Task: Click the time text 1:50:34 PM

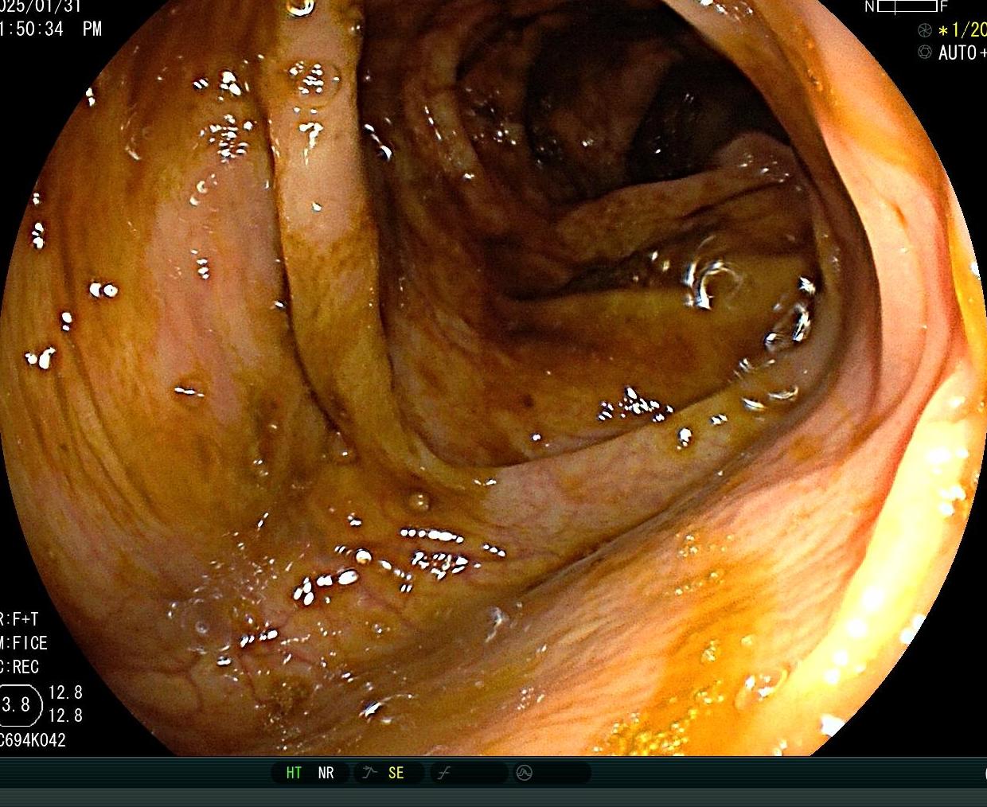Action: coord(51,29)
